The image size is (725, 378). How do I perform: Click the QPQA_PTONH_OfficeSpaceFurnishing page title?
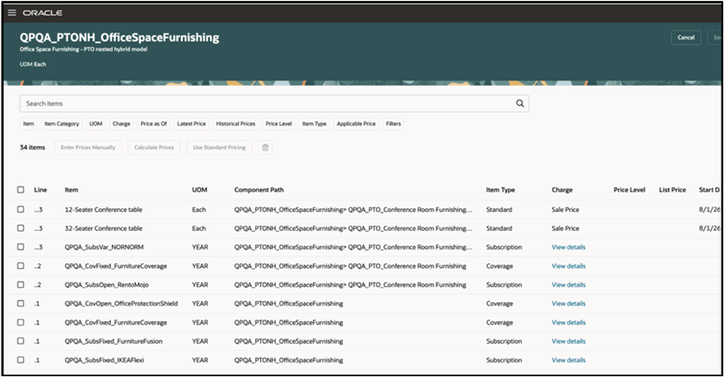tap(119, 38)
